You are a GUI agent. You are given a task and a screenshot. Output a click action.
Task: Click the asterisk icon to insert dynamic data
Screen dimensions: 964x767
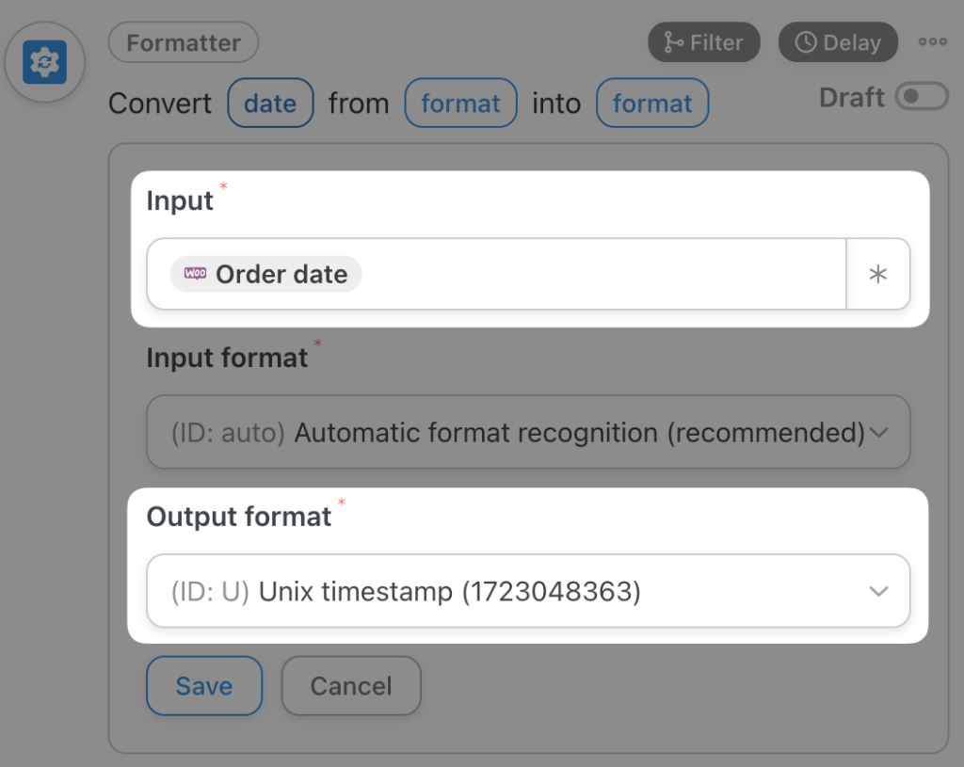[878, 274]
